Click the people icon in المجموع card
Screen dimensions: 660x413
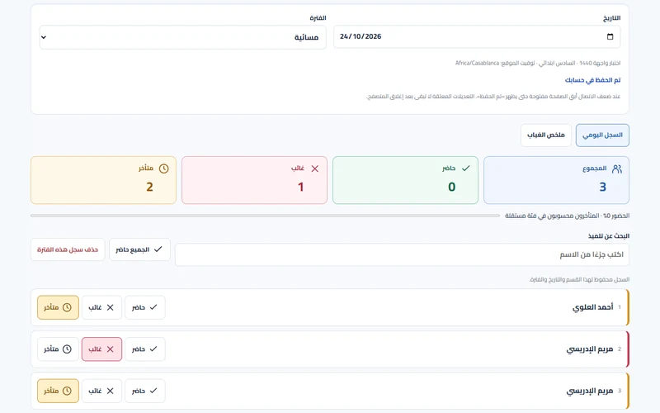tap(616, 169)
